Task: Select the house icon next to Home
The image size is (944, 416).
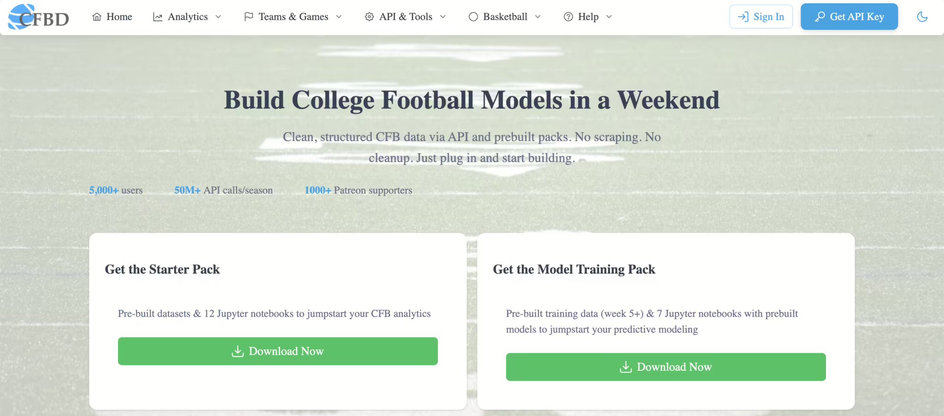Action: (96, 17)
